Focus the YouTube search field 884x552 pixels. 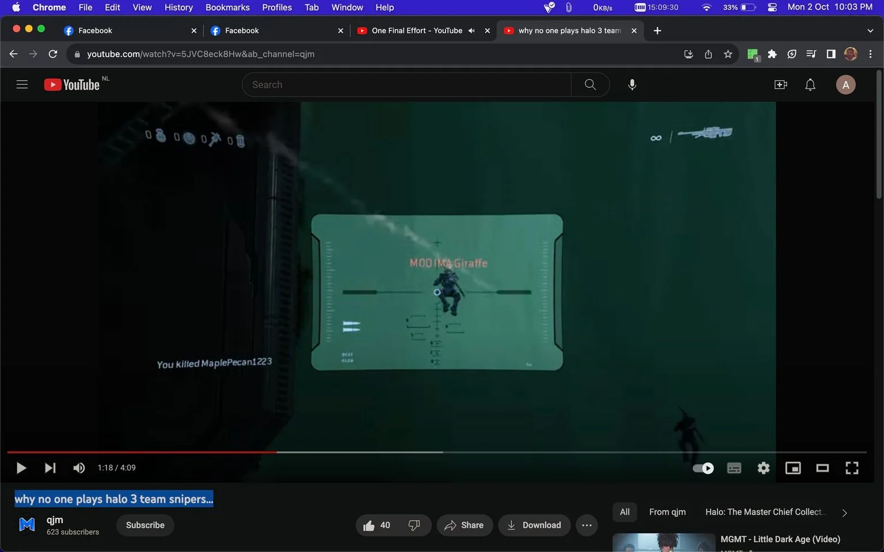tap(406, 85)
